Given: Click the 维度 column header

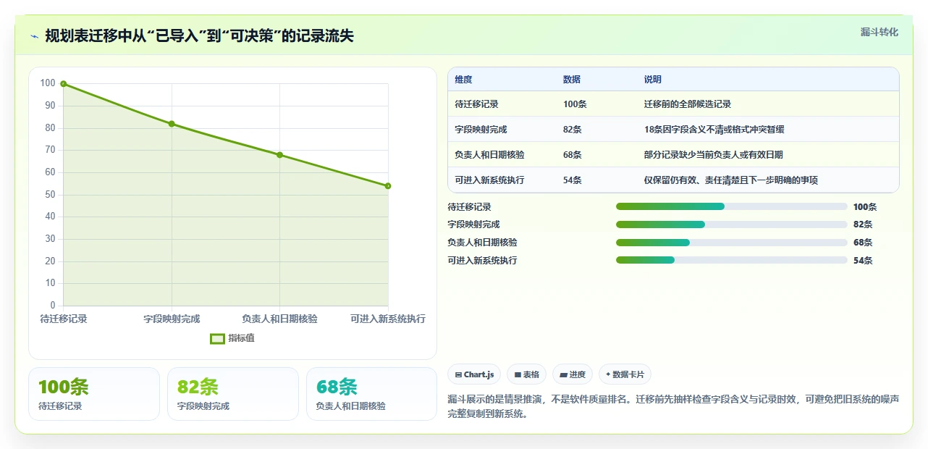Looking at the screenshot, I should point(463,80).
